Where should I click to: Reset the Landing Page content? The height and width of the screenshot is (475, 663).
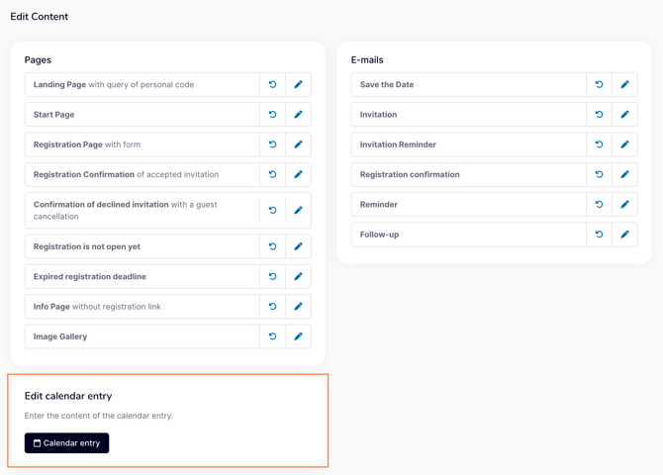(x=272, y=85)
